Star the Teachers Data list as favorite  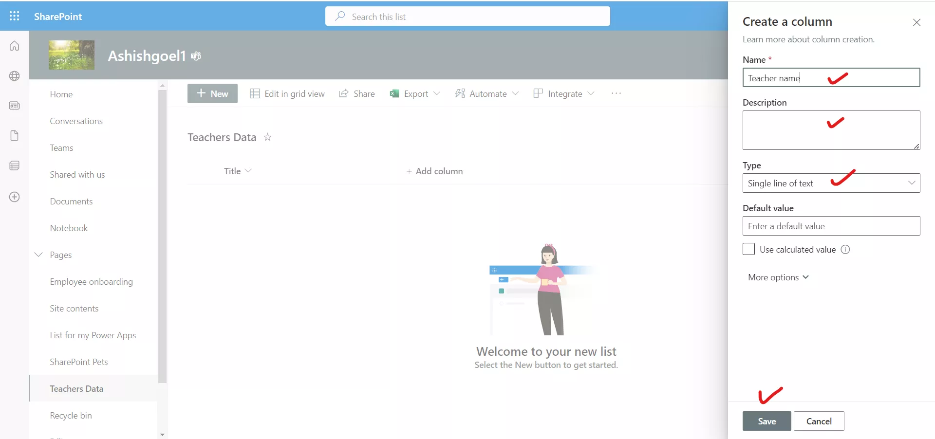(267, 137)
